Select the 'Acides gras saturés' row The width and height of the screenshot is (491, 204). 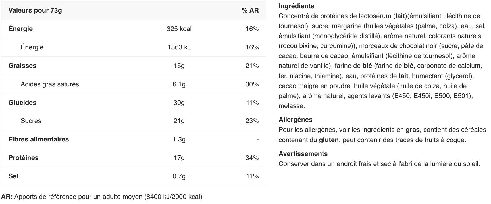[x=134, y=84]
